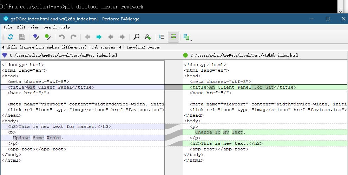Click command prompt scrollbar down arrow
This screenshot has width=348, height=175.
click(340, 12)
